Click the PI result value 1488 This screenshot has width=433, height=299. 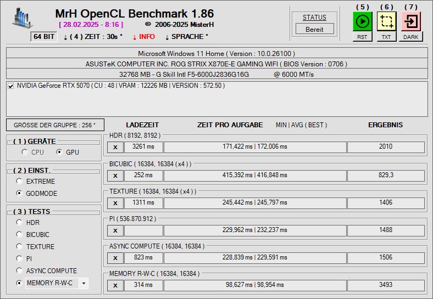386,230
